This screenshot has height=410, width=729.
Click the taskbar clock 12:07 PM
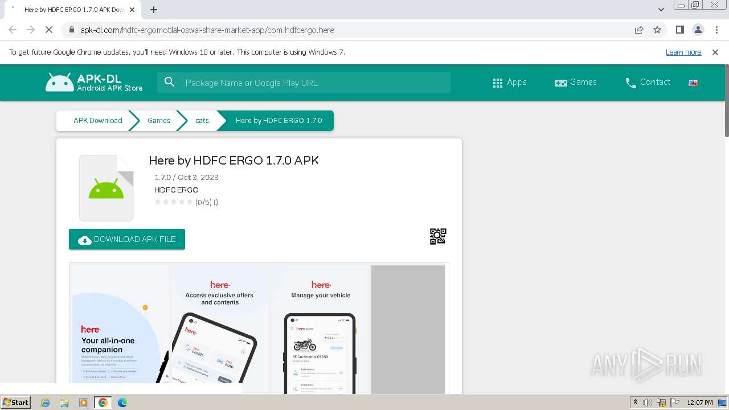point(700,403)
